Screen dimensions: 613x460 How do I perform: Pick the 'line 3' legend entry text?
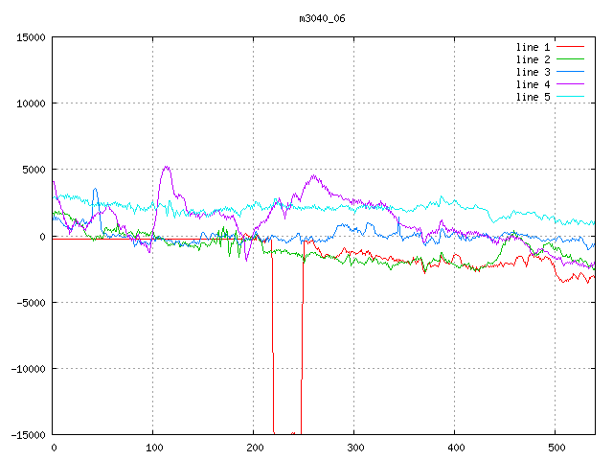(x=533, y=72)
